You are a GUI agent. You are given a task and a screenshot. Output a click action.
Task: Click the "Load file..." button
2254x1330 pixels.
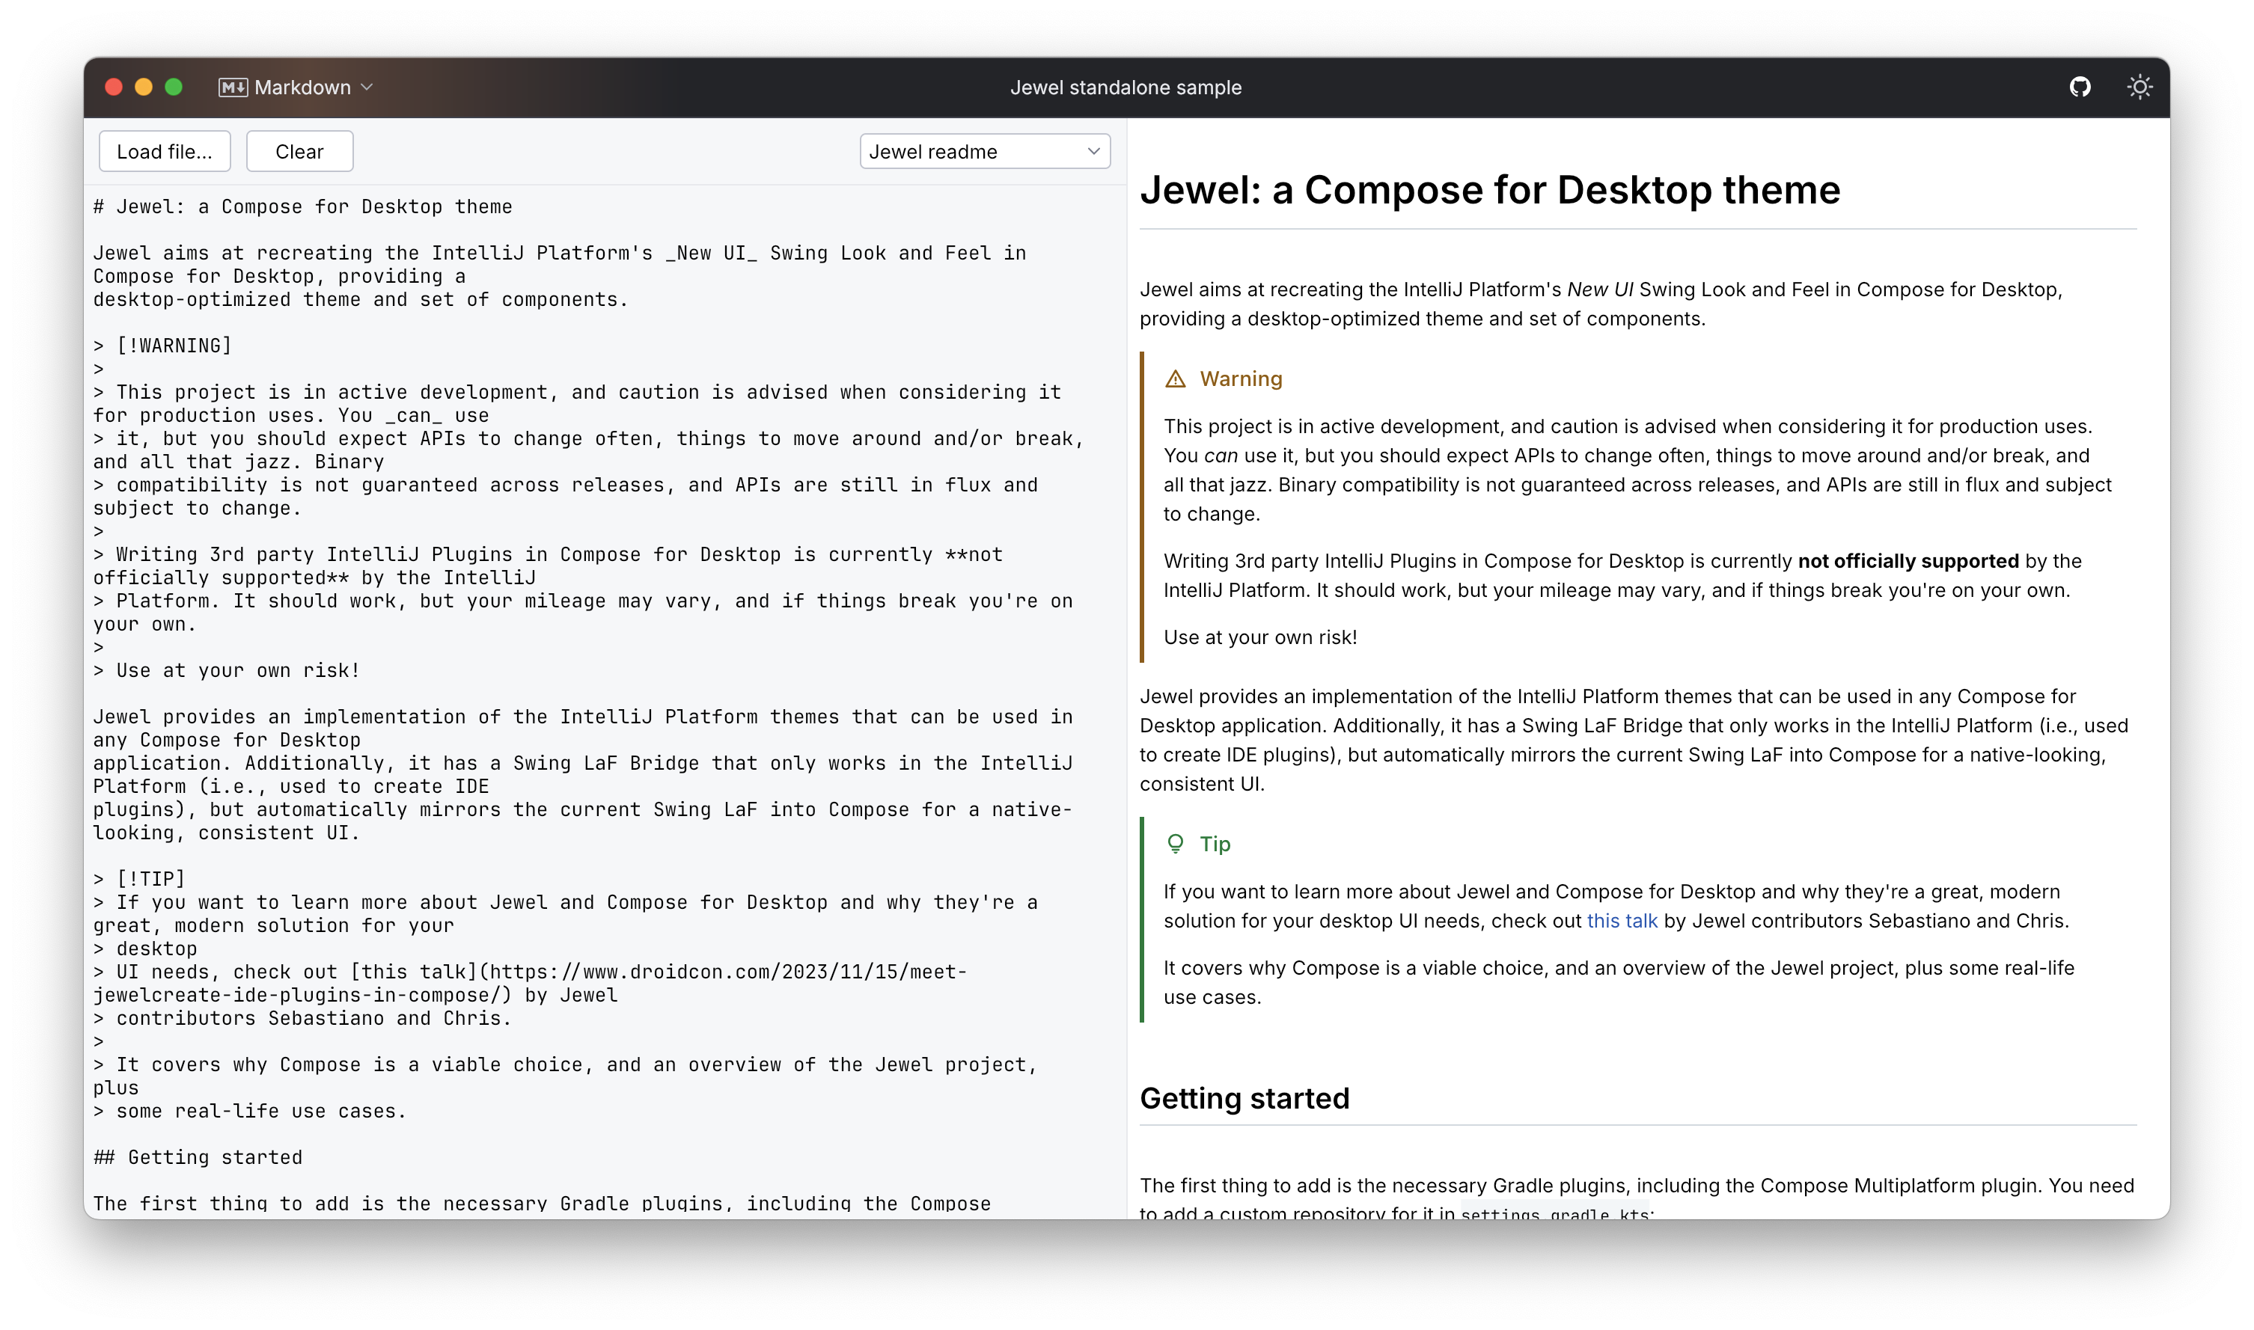tap(164, 150)
